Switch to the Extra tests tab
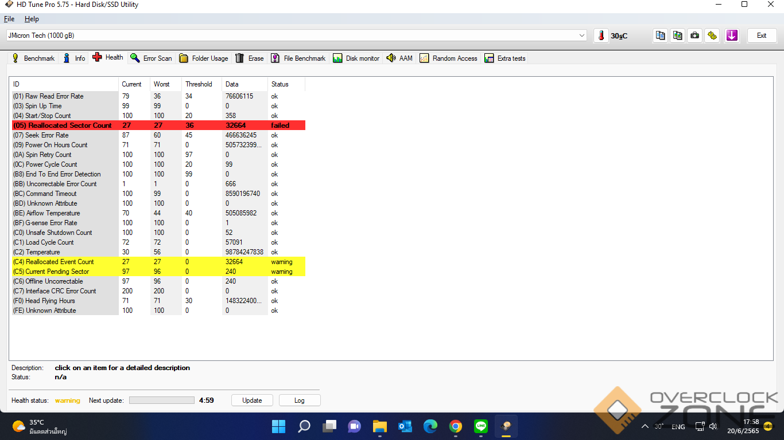The width and height of the screenshot is (784, 440). click(505, 58)
